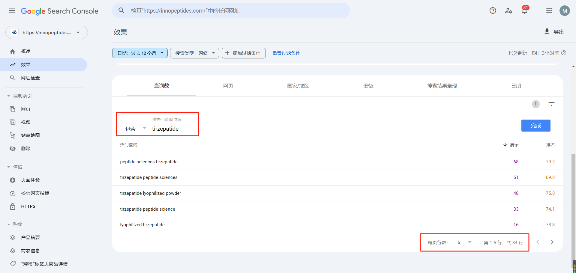Sort by 排名 position column header

click(x=550, y=145)
